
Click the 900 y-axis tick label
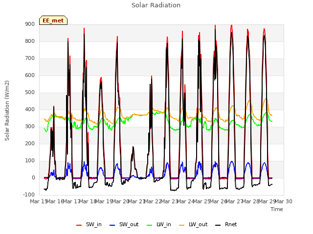click(x=30, y=24)
